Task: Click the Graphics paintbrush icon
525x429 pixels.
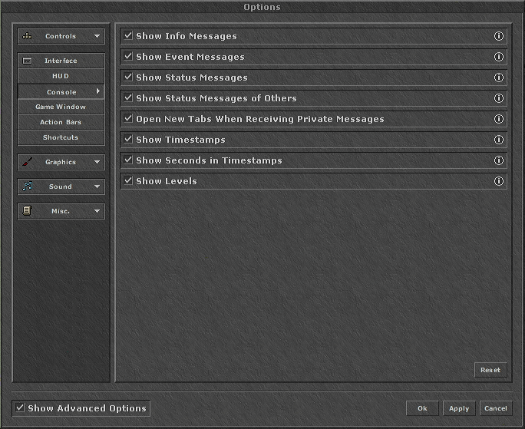Action: tap(27, 162)
